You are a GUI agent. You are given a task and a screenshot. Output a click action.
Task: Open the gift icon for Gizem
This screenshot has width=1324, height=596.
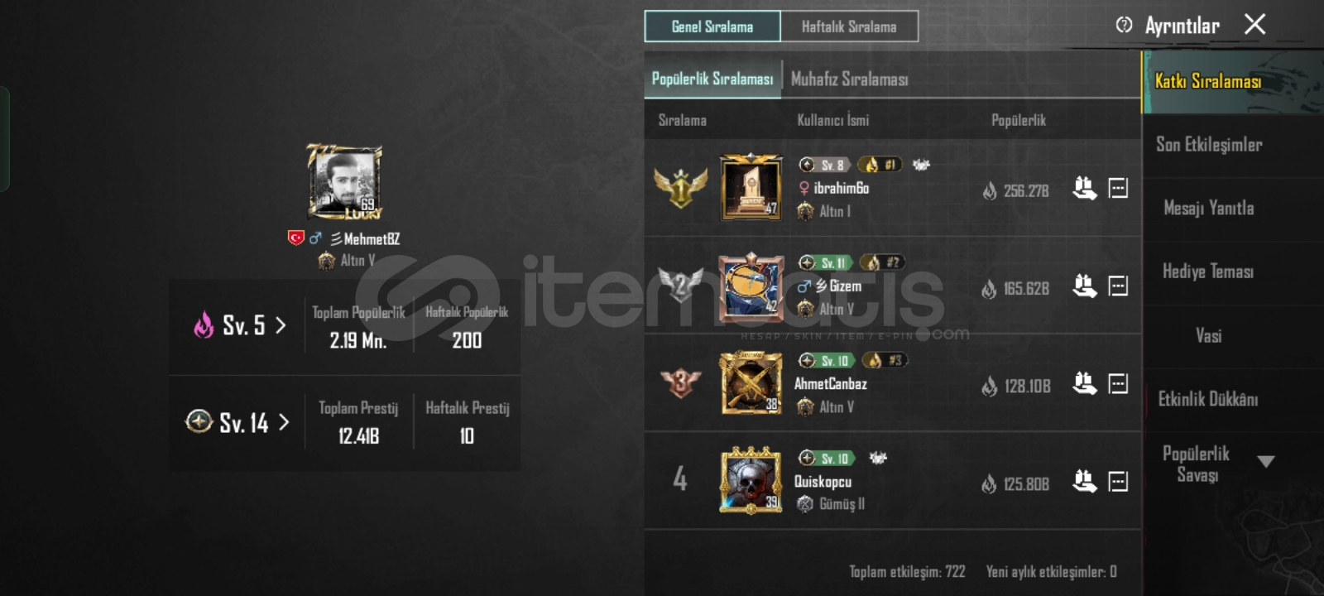click(x=1084, y=286)
